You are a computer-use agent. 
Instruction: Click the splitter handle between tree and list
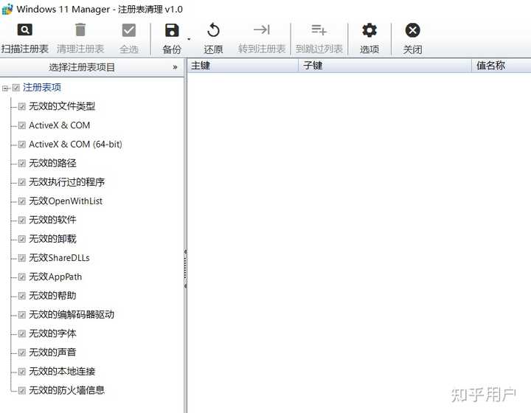[x=185, y=269]
